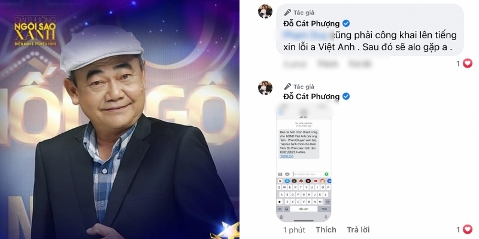
Task: Tap the globe icon below phone keyboard
Action: pyautogui.click(x=281, y=217)
